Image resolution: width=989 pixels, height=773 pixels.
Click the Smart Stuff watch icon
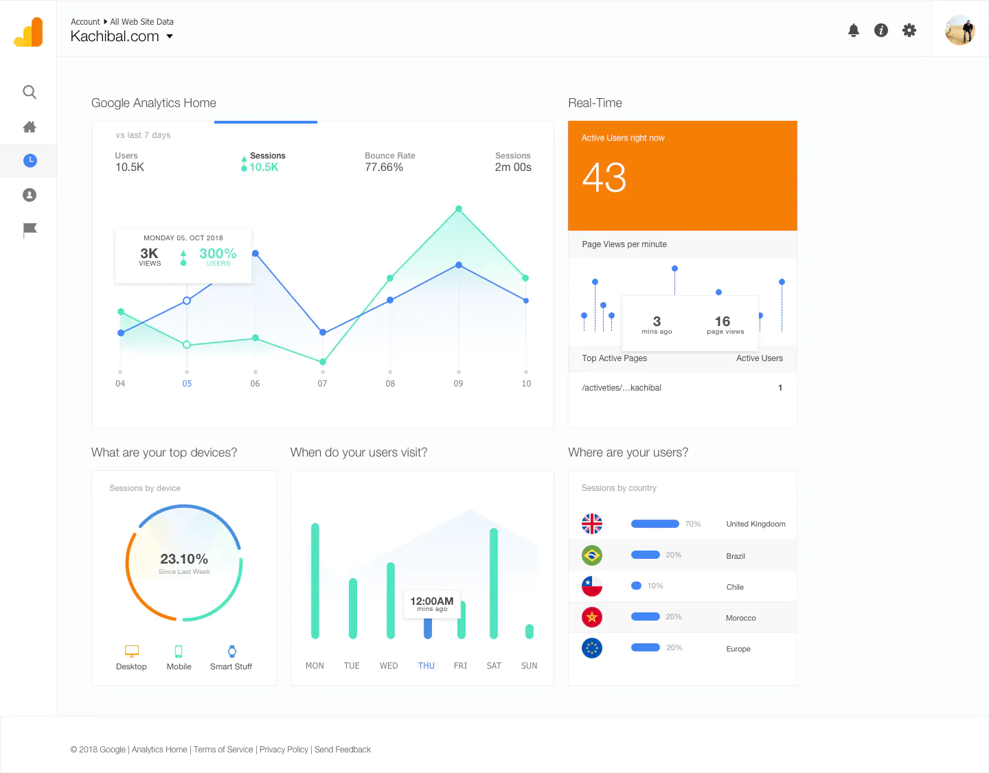coord(232,651)
